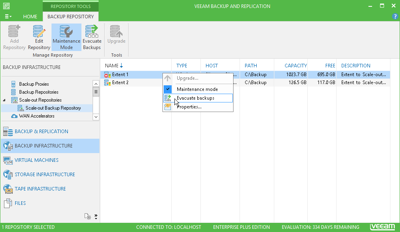Switch to the HOME ribbon tab
Image resolution: width=400 pixels, height=232 pixels.
(30, 17)
